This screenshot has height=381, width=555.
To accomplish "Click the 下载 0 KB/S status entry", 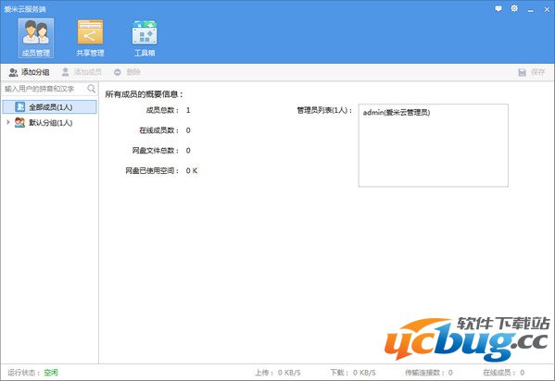I will click(x=353, y=373).
